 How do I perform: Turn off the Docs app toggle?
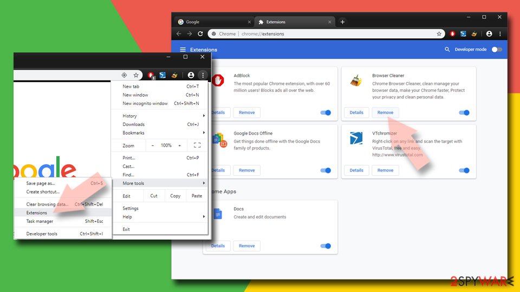tap(326, 245)
